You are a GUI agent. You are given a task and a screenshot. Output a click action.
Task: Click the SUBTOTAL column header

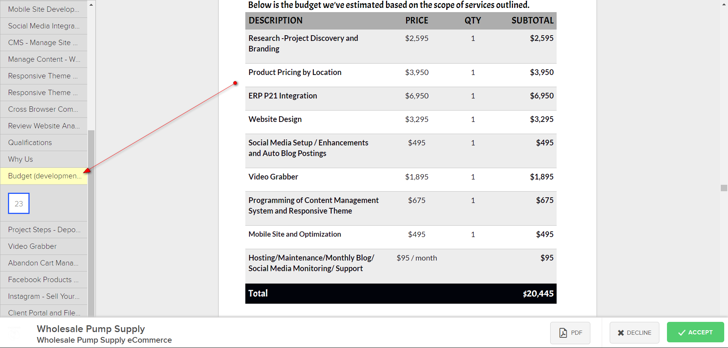pyautogui.click(x=533, y=20)
